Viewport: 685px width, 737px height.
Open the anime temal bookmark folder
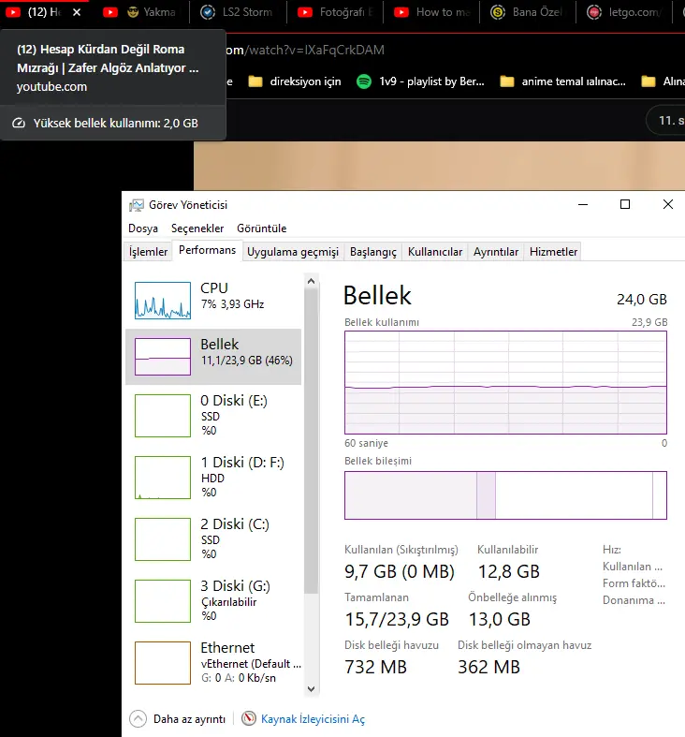[562, 81]
